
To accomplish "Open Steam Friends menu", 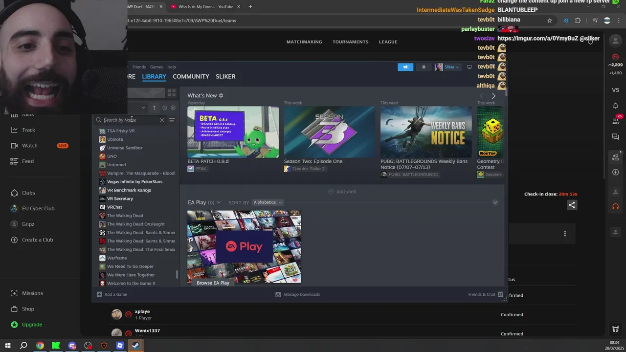I will click(139, 67).
